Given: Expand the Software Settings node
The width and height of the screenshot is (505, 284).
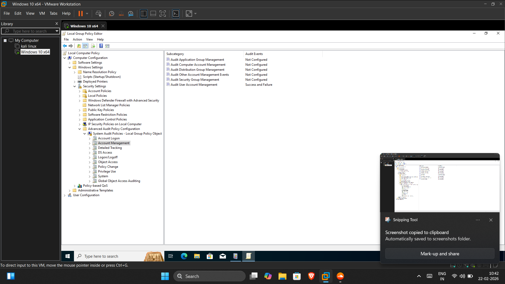Looking at the screenshot, I should (70, 63).
